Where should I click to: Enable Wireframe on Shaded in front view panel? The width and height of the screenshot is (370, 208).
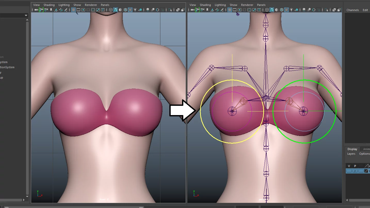(125, 10)
